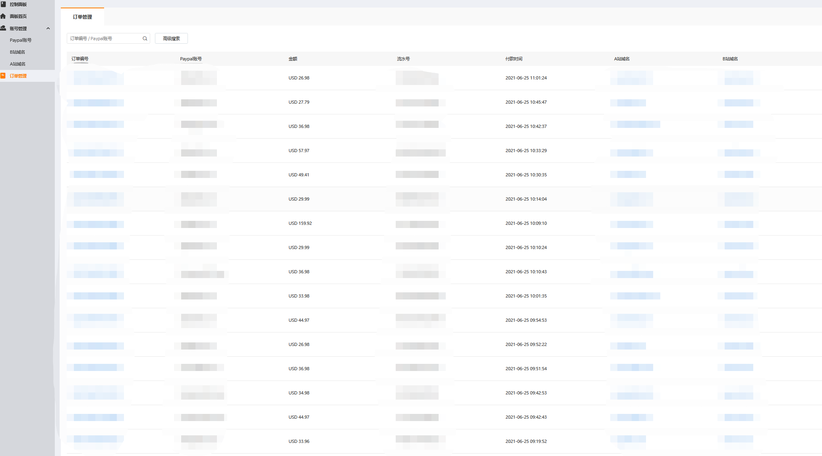The width and height of the screenshot is (822, 456).
Task: Collapse the 账号管理 menu chevron
Action: pos(48,28)
